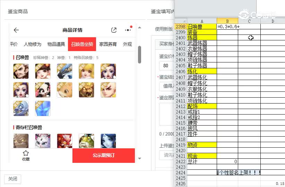Click the yellow 现金 cell
This screenshot has height=187, width=285.
click(x=202, y=156)
